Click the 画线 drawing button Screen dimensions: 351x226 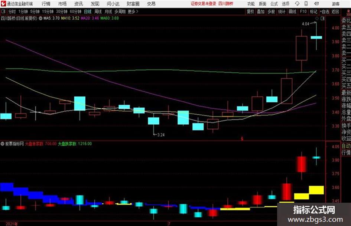point(292,12)
